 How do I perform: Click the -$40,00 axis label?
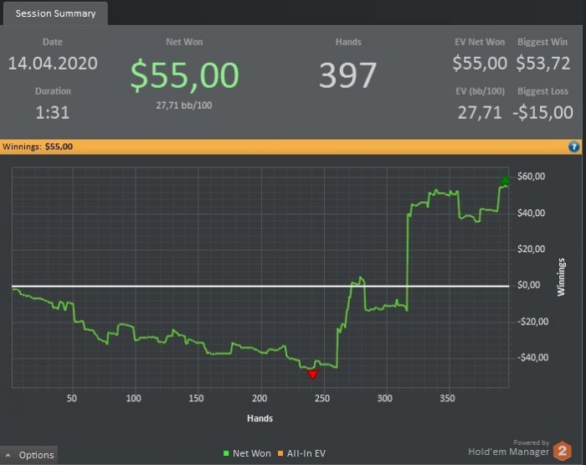pos(532,358)
